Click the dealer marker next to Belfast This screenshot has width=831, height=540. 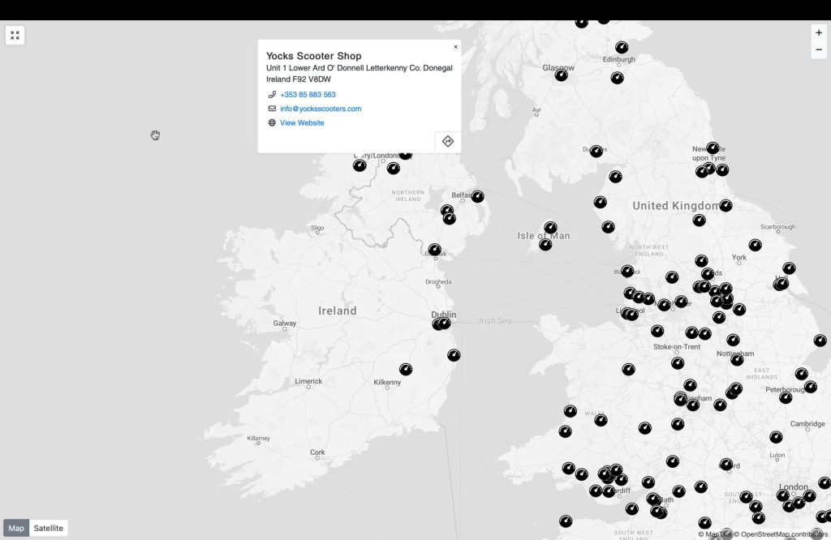click(x=477, y=196)
